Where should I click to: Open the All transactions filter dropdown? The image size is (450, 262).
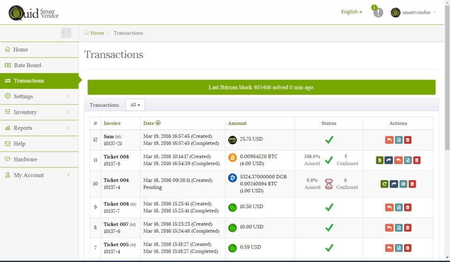point(135,105)
